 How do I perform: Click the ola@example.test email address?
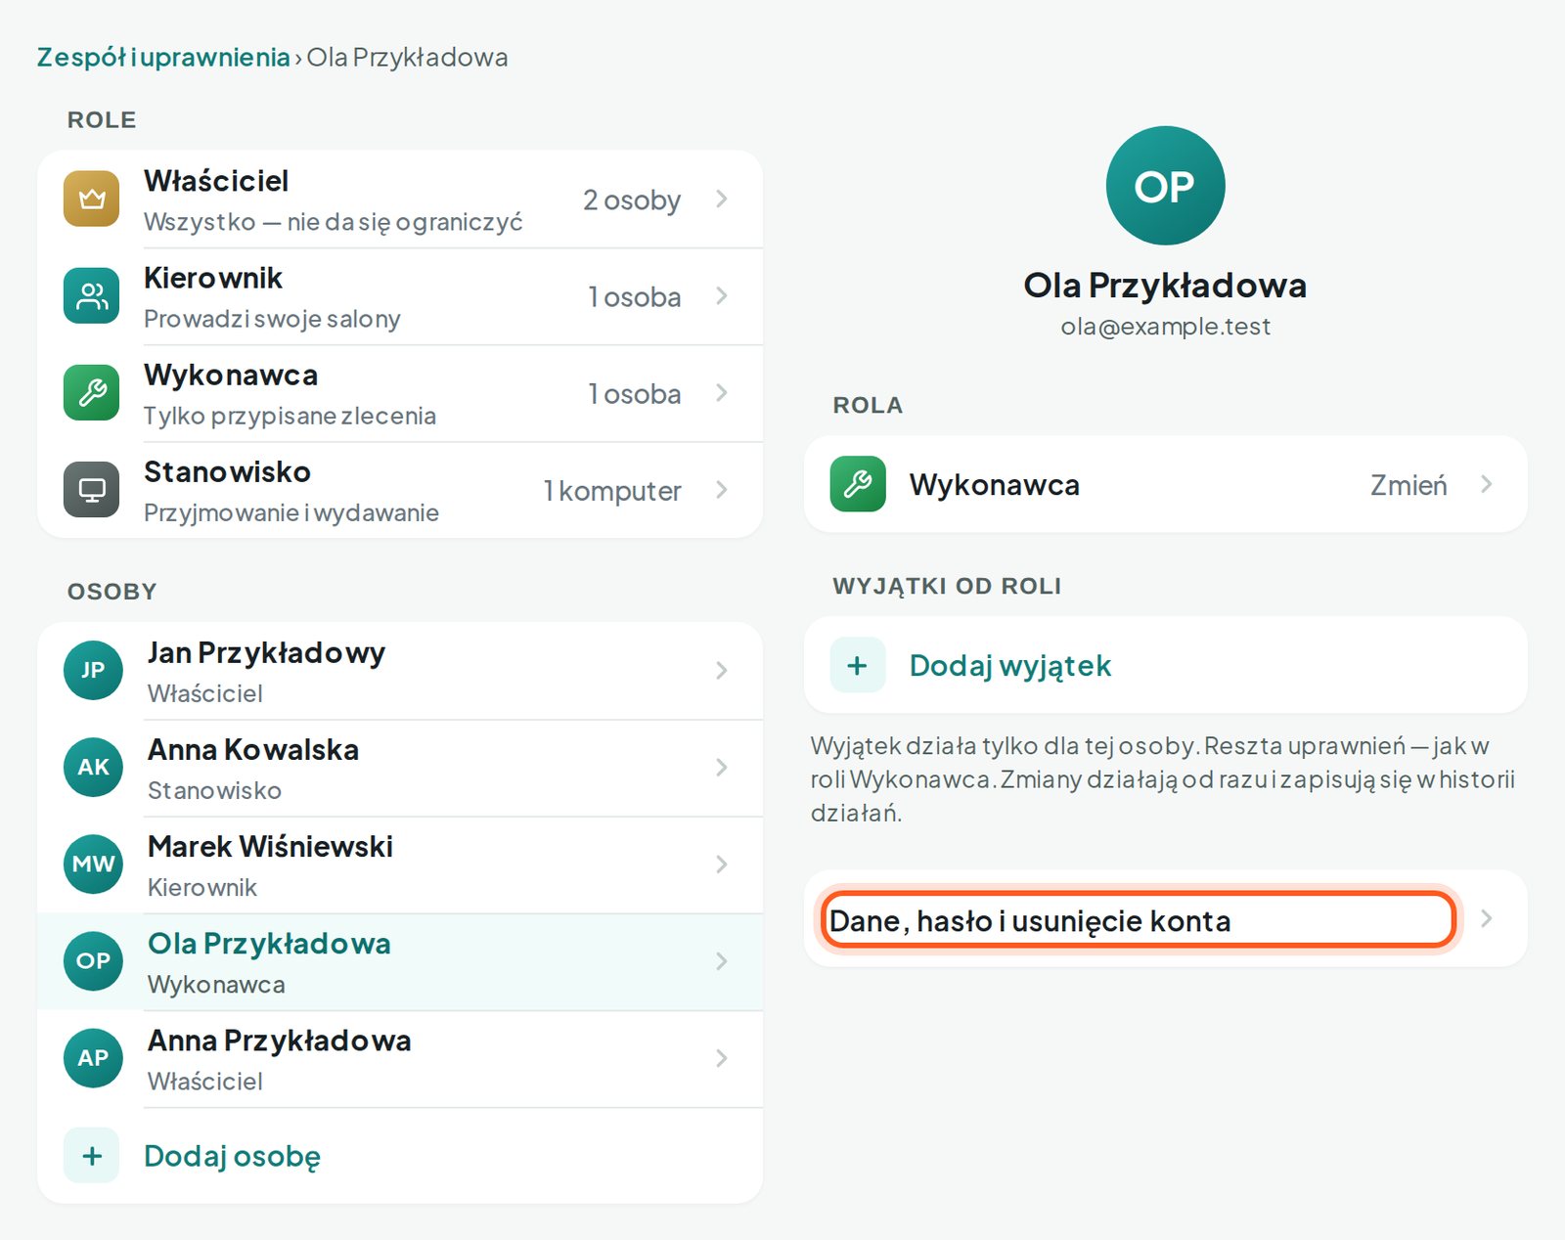[1165, 327]
